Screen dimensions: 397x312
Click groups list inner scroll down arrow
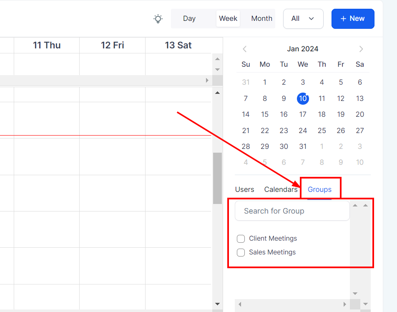click(x=355, y=294)
